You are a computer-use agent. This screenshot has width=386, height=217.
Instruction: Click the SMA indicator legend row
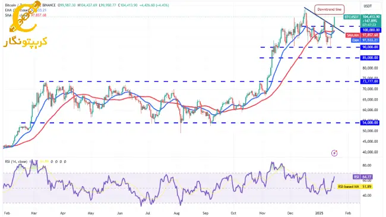click(26, 15)
